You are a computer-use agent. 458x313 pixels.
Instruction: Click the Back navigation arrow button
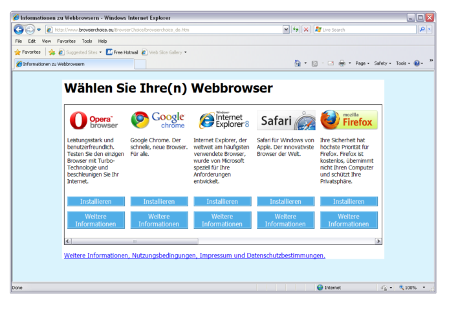point(18,30)
